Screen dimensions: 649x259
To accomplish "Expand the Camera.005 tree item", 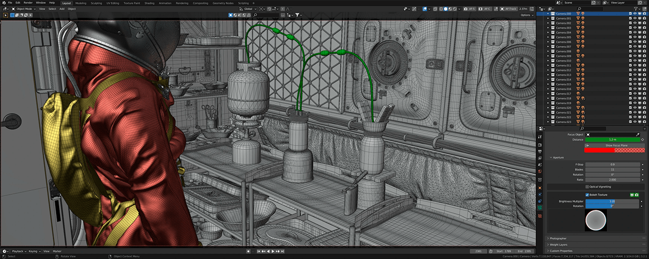I will 548,37.
